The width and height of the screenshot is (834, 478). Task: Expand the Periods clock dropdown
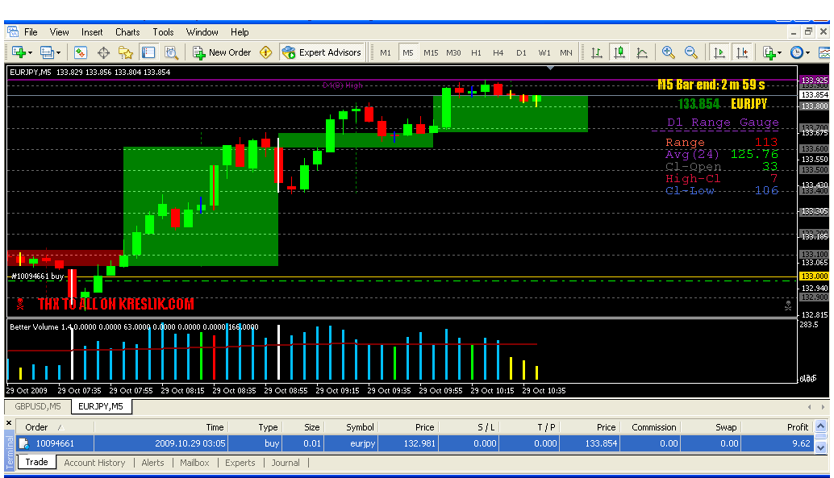click(807, 52)
